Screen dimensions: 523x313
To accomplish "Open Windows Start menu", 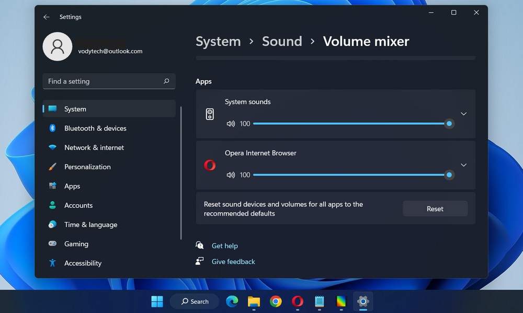I will [157, 302].
